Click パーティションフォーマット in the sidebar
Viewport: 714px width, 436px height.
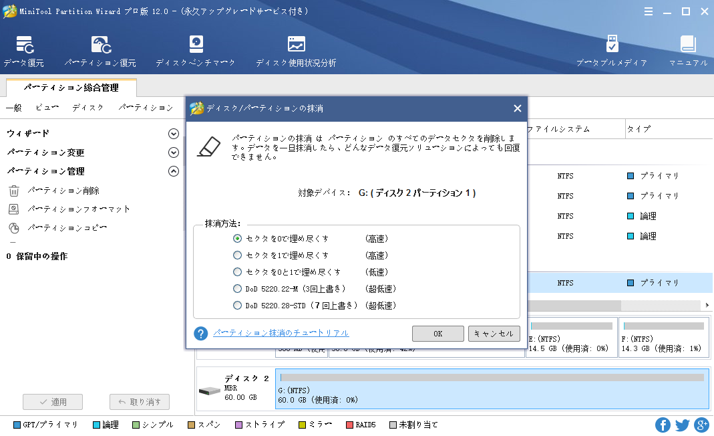(x=79, y=209)
